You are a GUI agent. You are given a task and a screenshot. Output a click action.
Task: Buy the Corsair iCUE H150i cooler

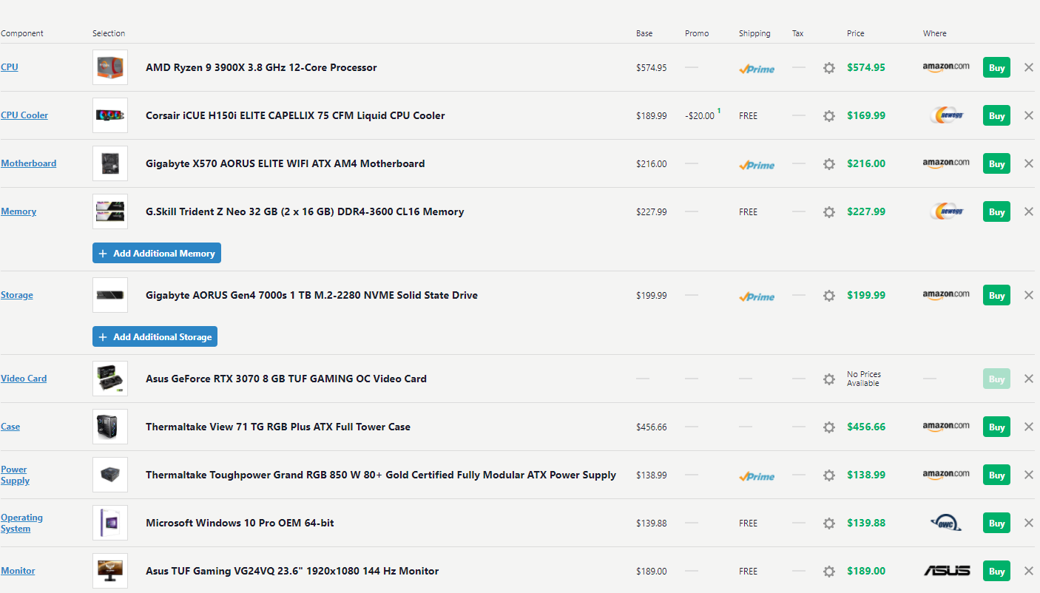996,115
